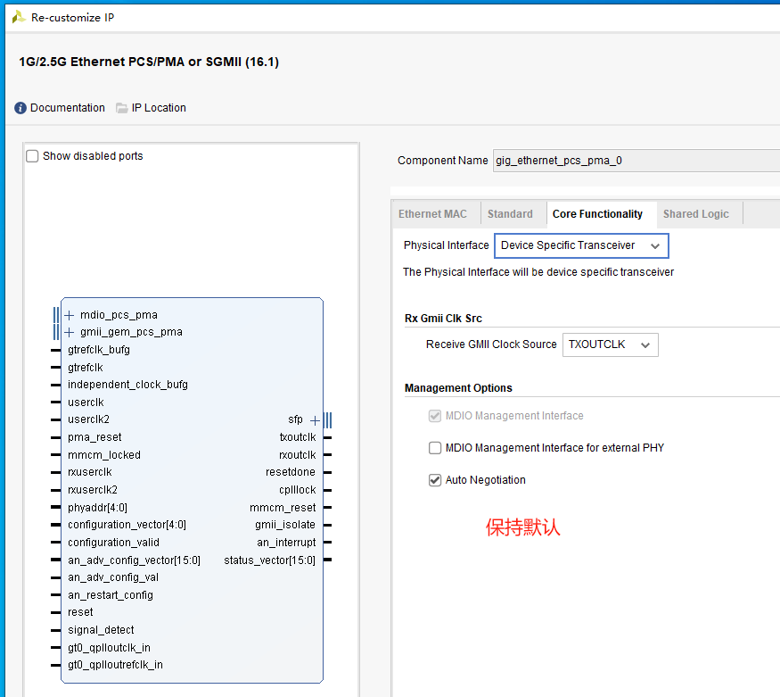Click the an_interrupt output port
780x697 pixels.
click(x=286, y=543)
